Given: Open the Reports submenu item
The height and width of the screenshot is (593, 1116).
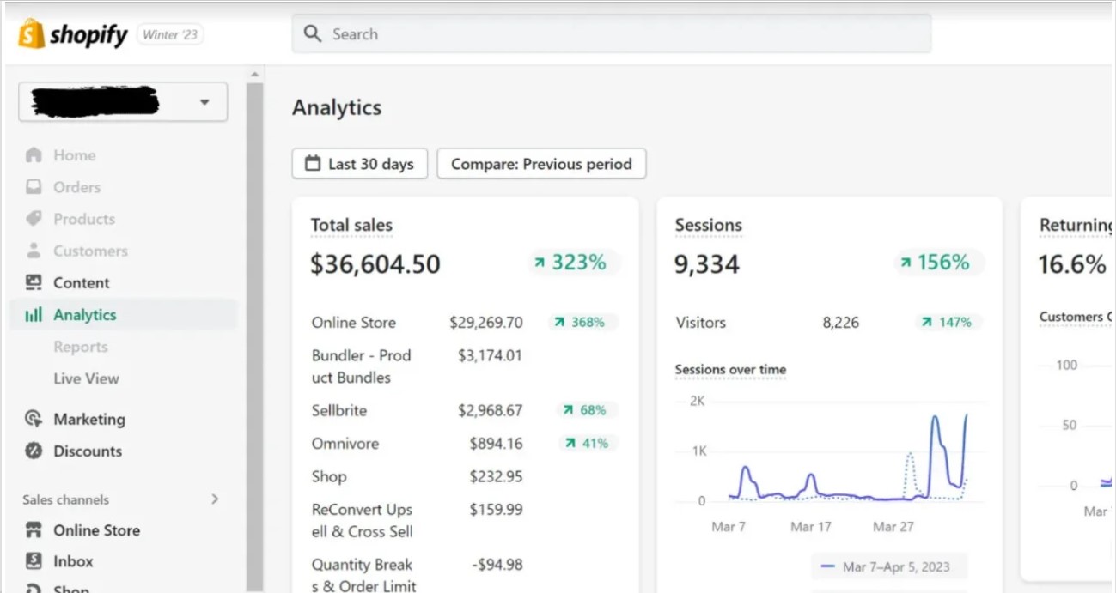Looking at the screenshot, I should click(x=81, y=347).
